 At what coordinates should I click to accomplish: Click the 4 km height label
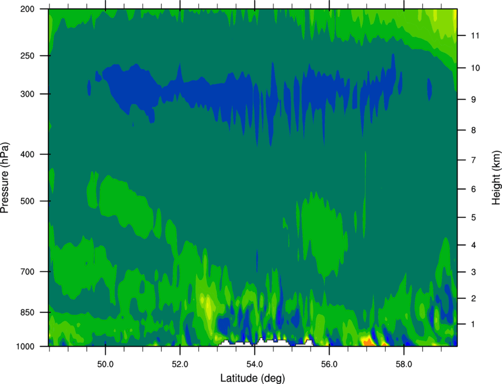coord(474,245)
